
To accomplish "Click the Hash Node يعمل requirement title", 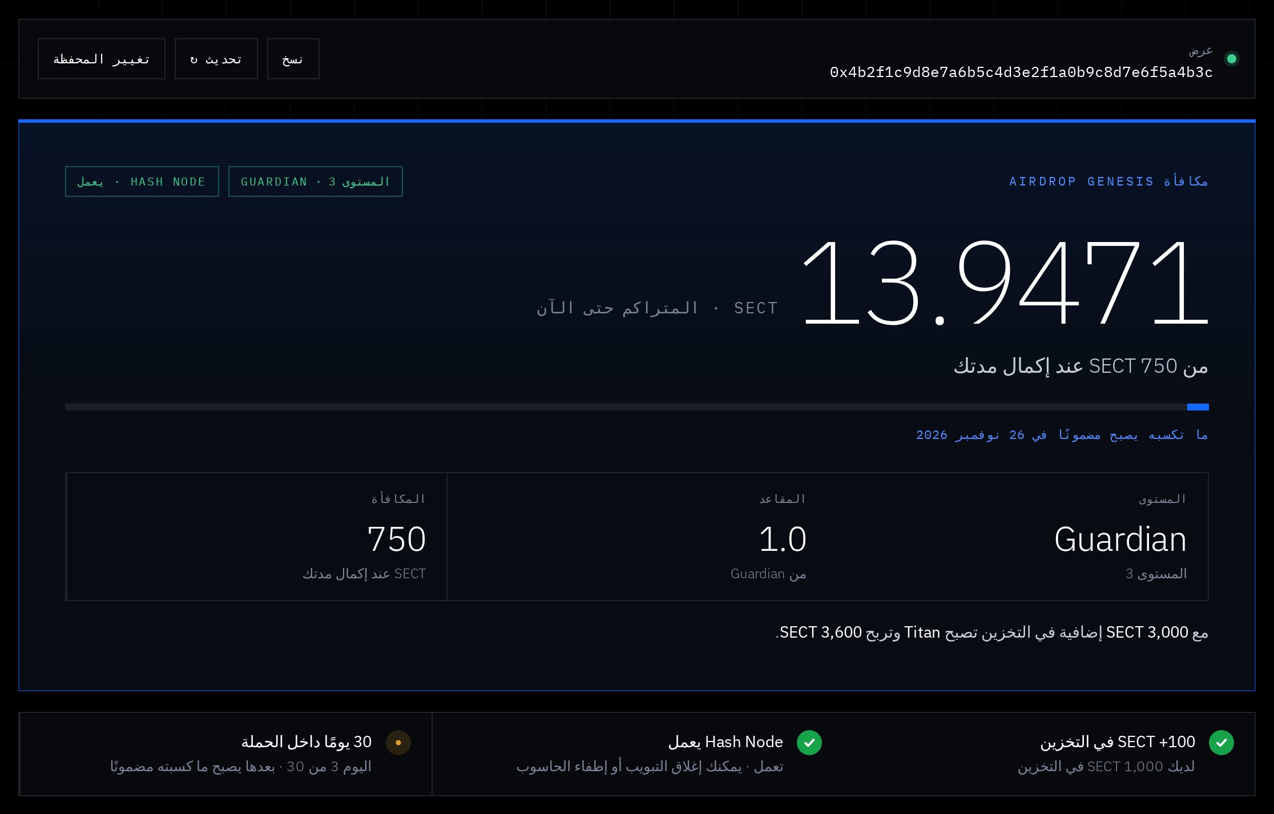I will [x=725, y=742].
